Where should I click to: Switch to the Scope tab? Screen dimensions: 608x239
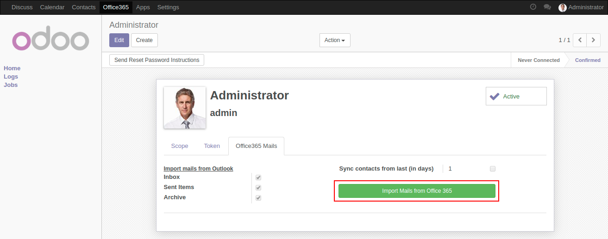coord(180,146)
